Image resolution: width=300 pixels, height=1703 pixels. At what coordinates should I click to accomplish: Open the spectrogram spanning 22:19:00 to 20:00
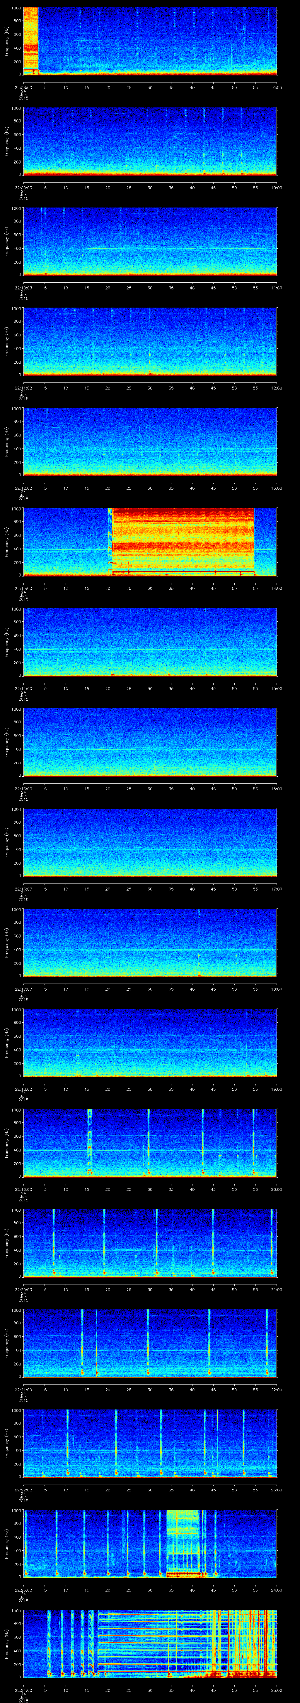(x=150, y=1143)
